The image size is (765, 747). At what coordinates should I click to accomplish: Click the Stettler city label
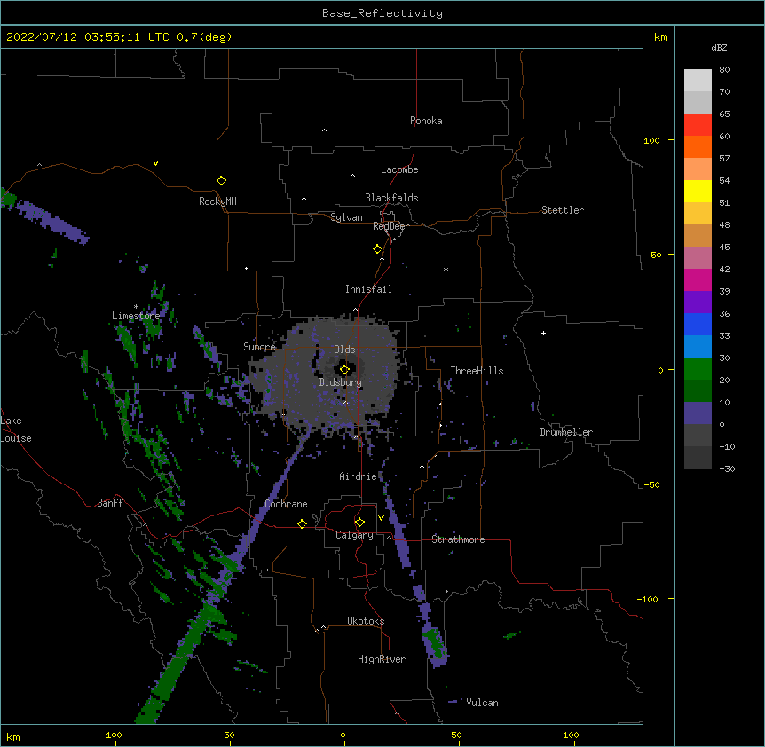[x=563, y=210]
